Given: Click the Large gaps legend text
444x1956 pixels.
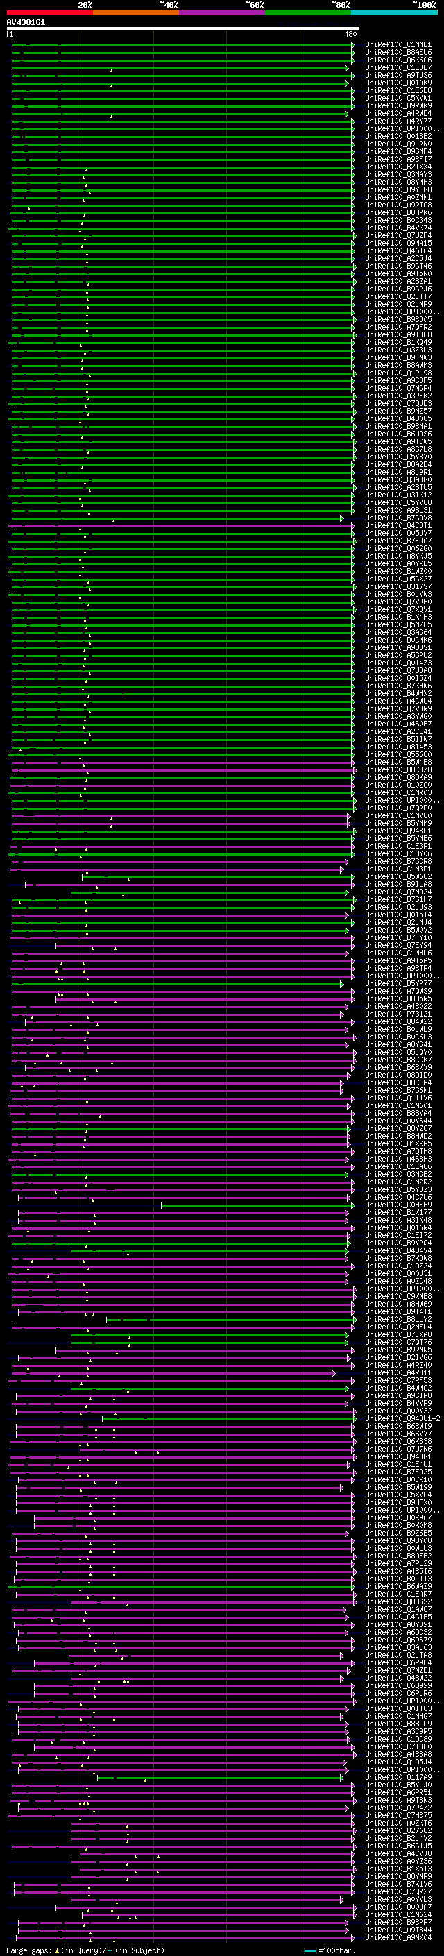Looking at the screenshot, I should (x=30, y=1950).
